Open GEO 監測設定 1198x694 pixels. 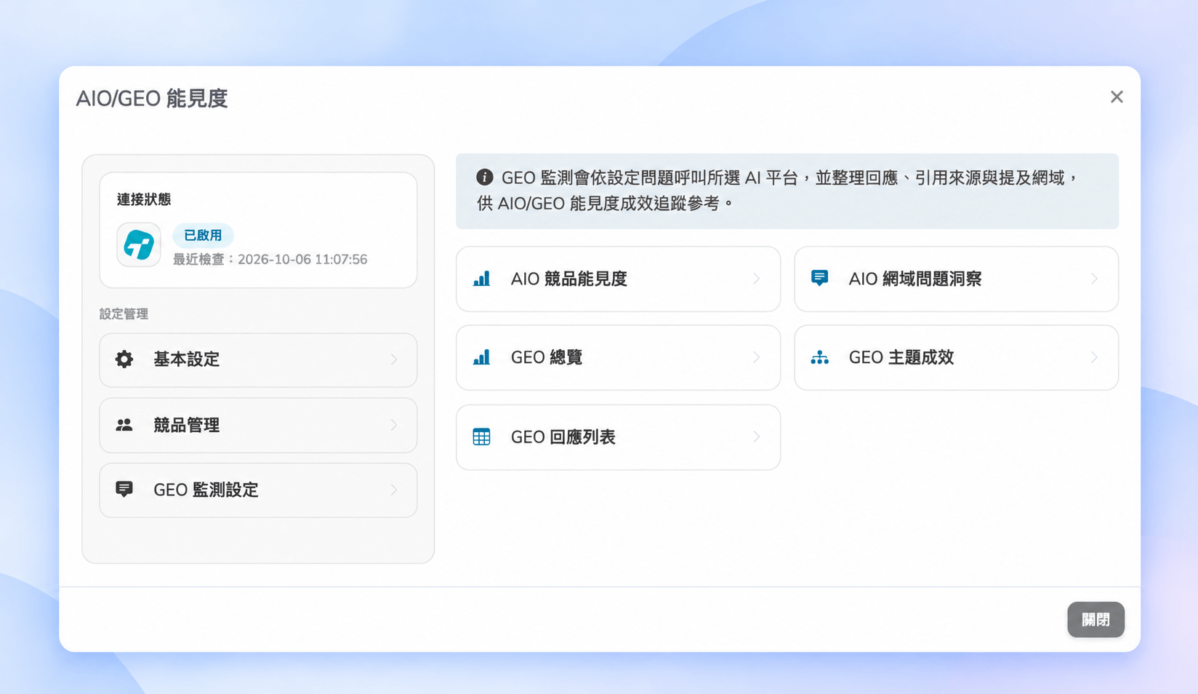click(258, 490)
